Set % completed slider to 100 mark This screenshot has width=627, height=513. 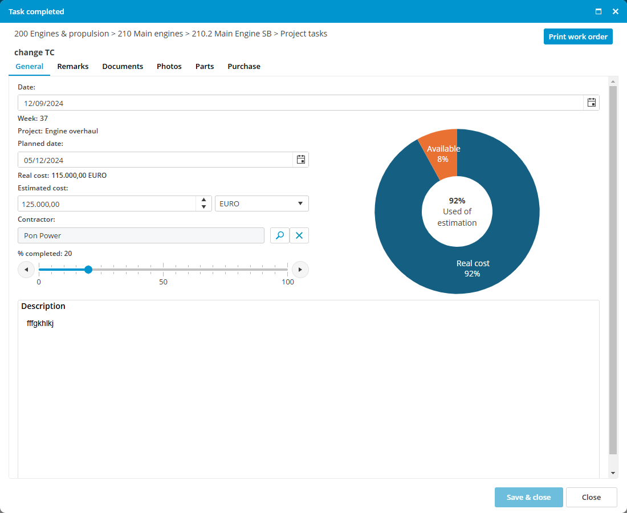[287, 270]
